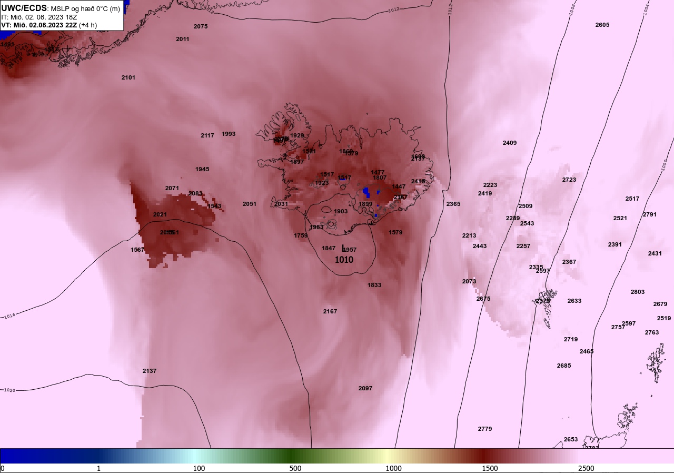Pick the 2431 height value
The width and height of the screenshot is (674, 473).
[x=655, y=253]
